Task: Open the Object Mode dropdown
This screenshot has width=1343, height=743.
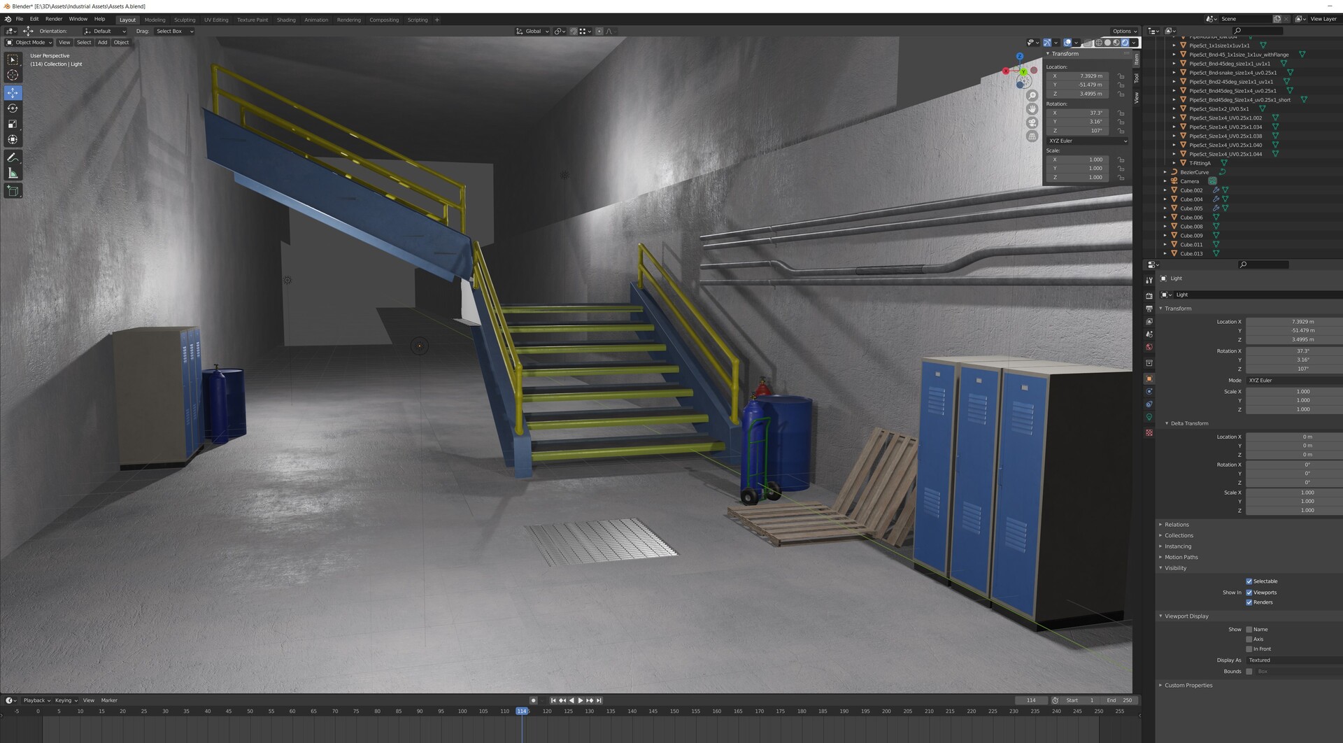Action: click(29, 43)
